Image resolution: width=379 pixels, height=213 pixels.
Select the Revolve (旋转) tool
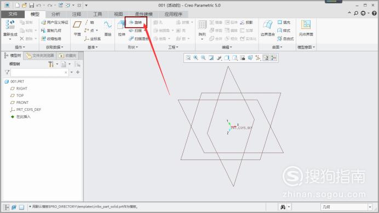(x=136, y=22)
